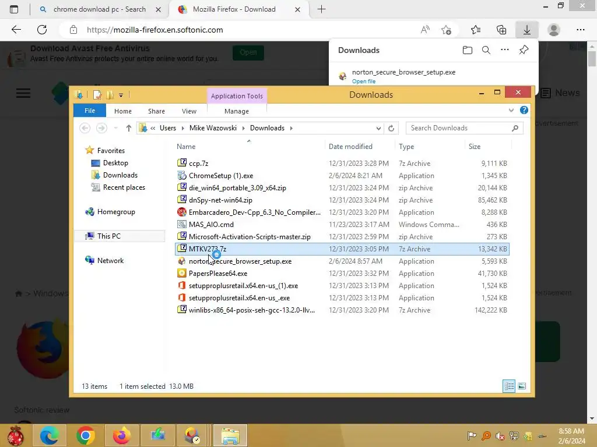Search downloads icon in Edge flyout
This screenshot has height=447, width=597.
click(486, 50)
